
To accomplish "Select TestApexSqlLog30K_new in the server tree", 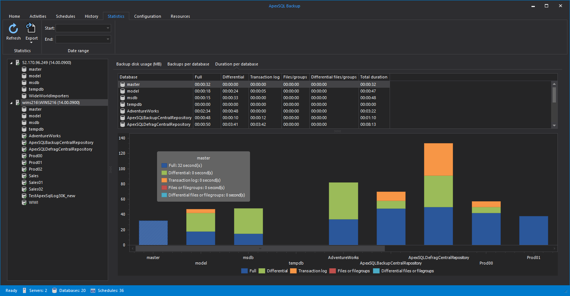I will (x=52, y=196).
